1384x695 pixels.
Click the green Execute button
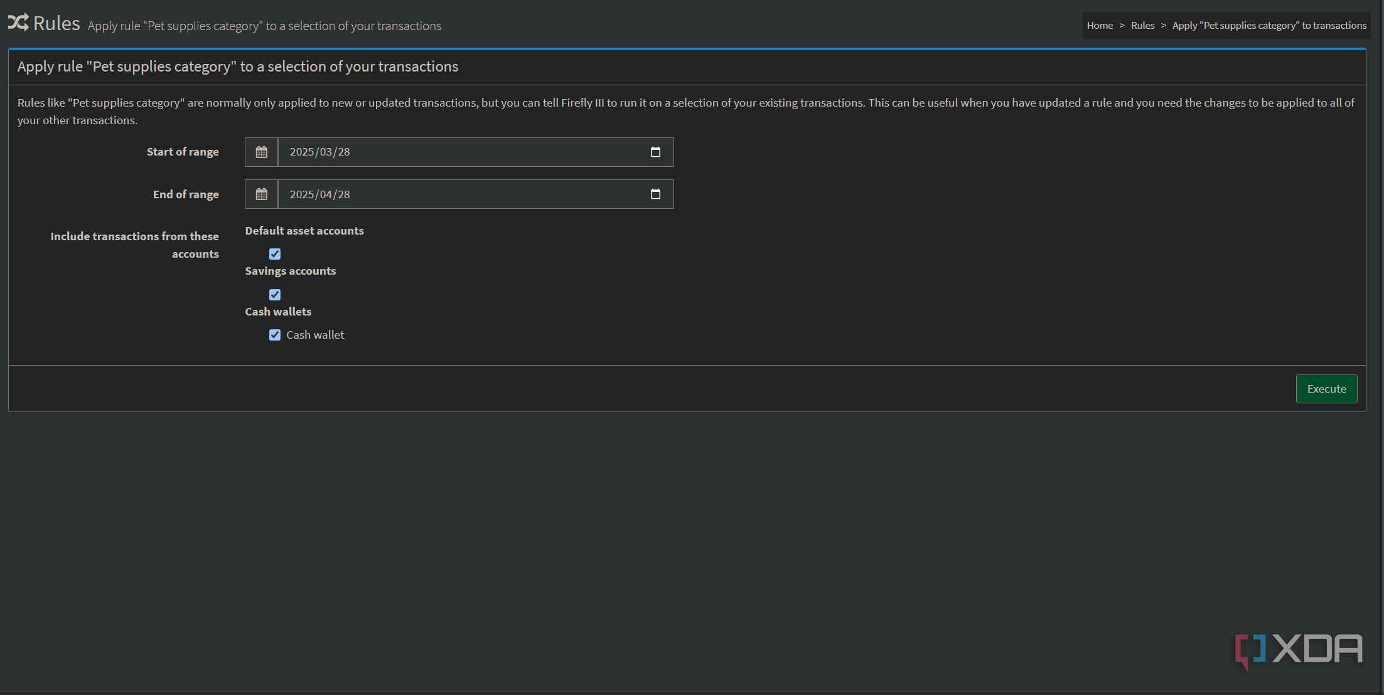pyautogui.click(x=1326, y=389)
